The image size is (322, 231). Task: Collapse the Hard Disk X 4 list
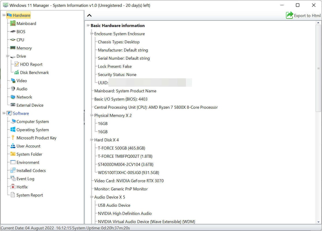92,140
